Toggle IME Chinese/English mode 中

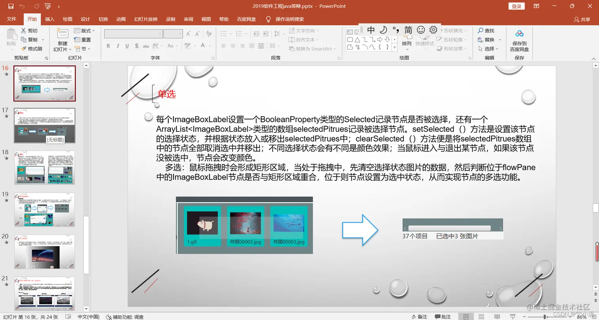point(371,30)
